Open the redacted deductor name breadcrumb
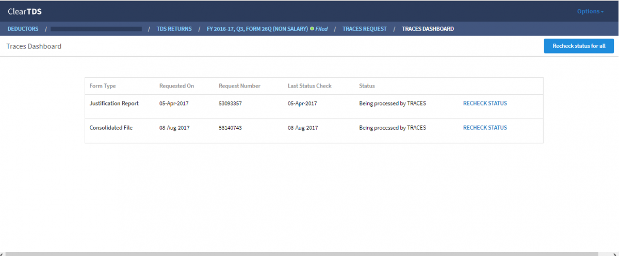Screen dimensions: 619x256 coord(96,29)
